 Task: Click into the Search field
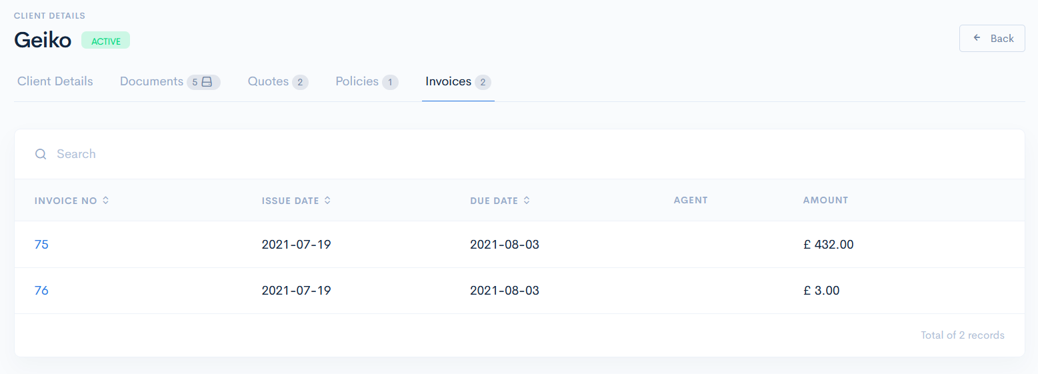(267, 154)
